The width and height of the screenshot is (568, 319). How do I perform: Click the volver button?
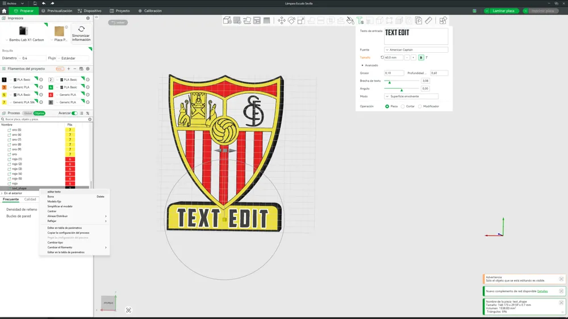pos(118,23)
